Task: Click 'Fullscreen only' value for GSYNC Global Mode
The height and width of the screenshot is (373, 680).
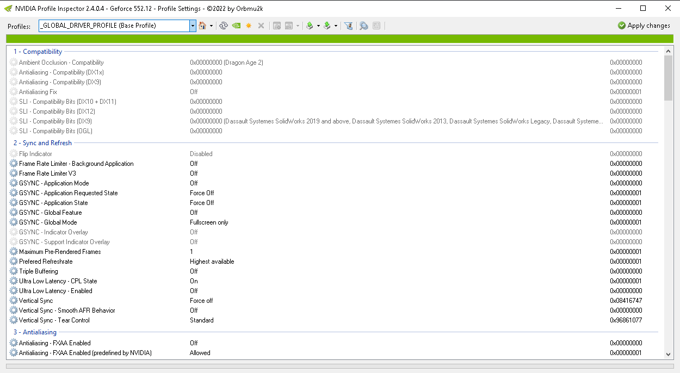Action: point(209,222)
